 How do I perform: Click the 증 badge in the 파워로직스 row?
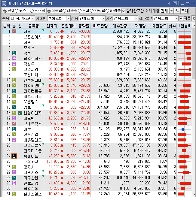[x=14, y=58]
